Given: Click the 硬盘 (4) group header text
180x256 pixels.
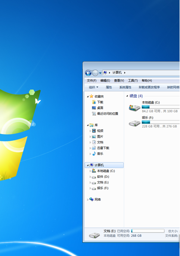Looking at the screenshot, I should [x=136, y=96].
